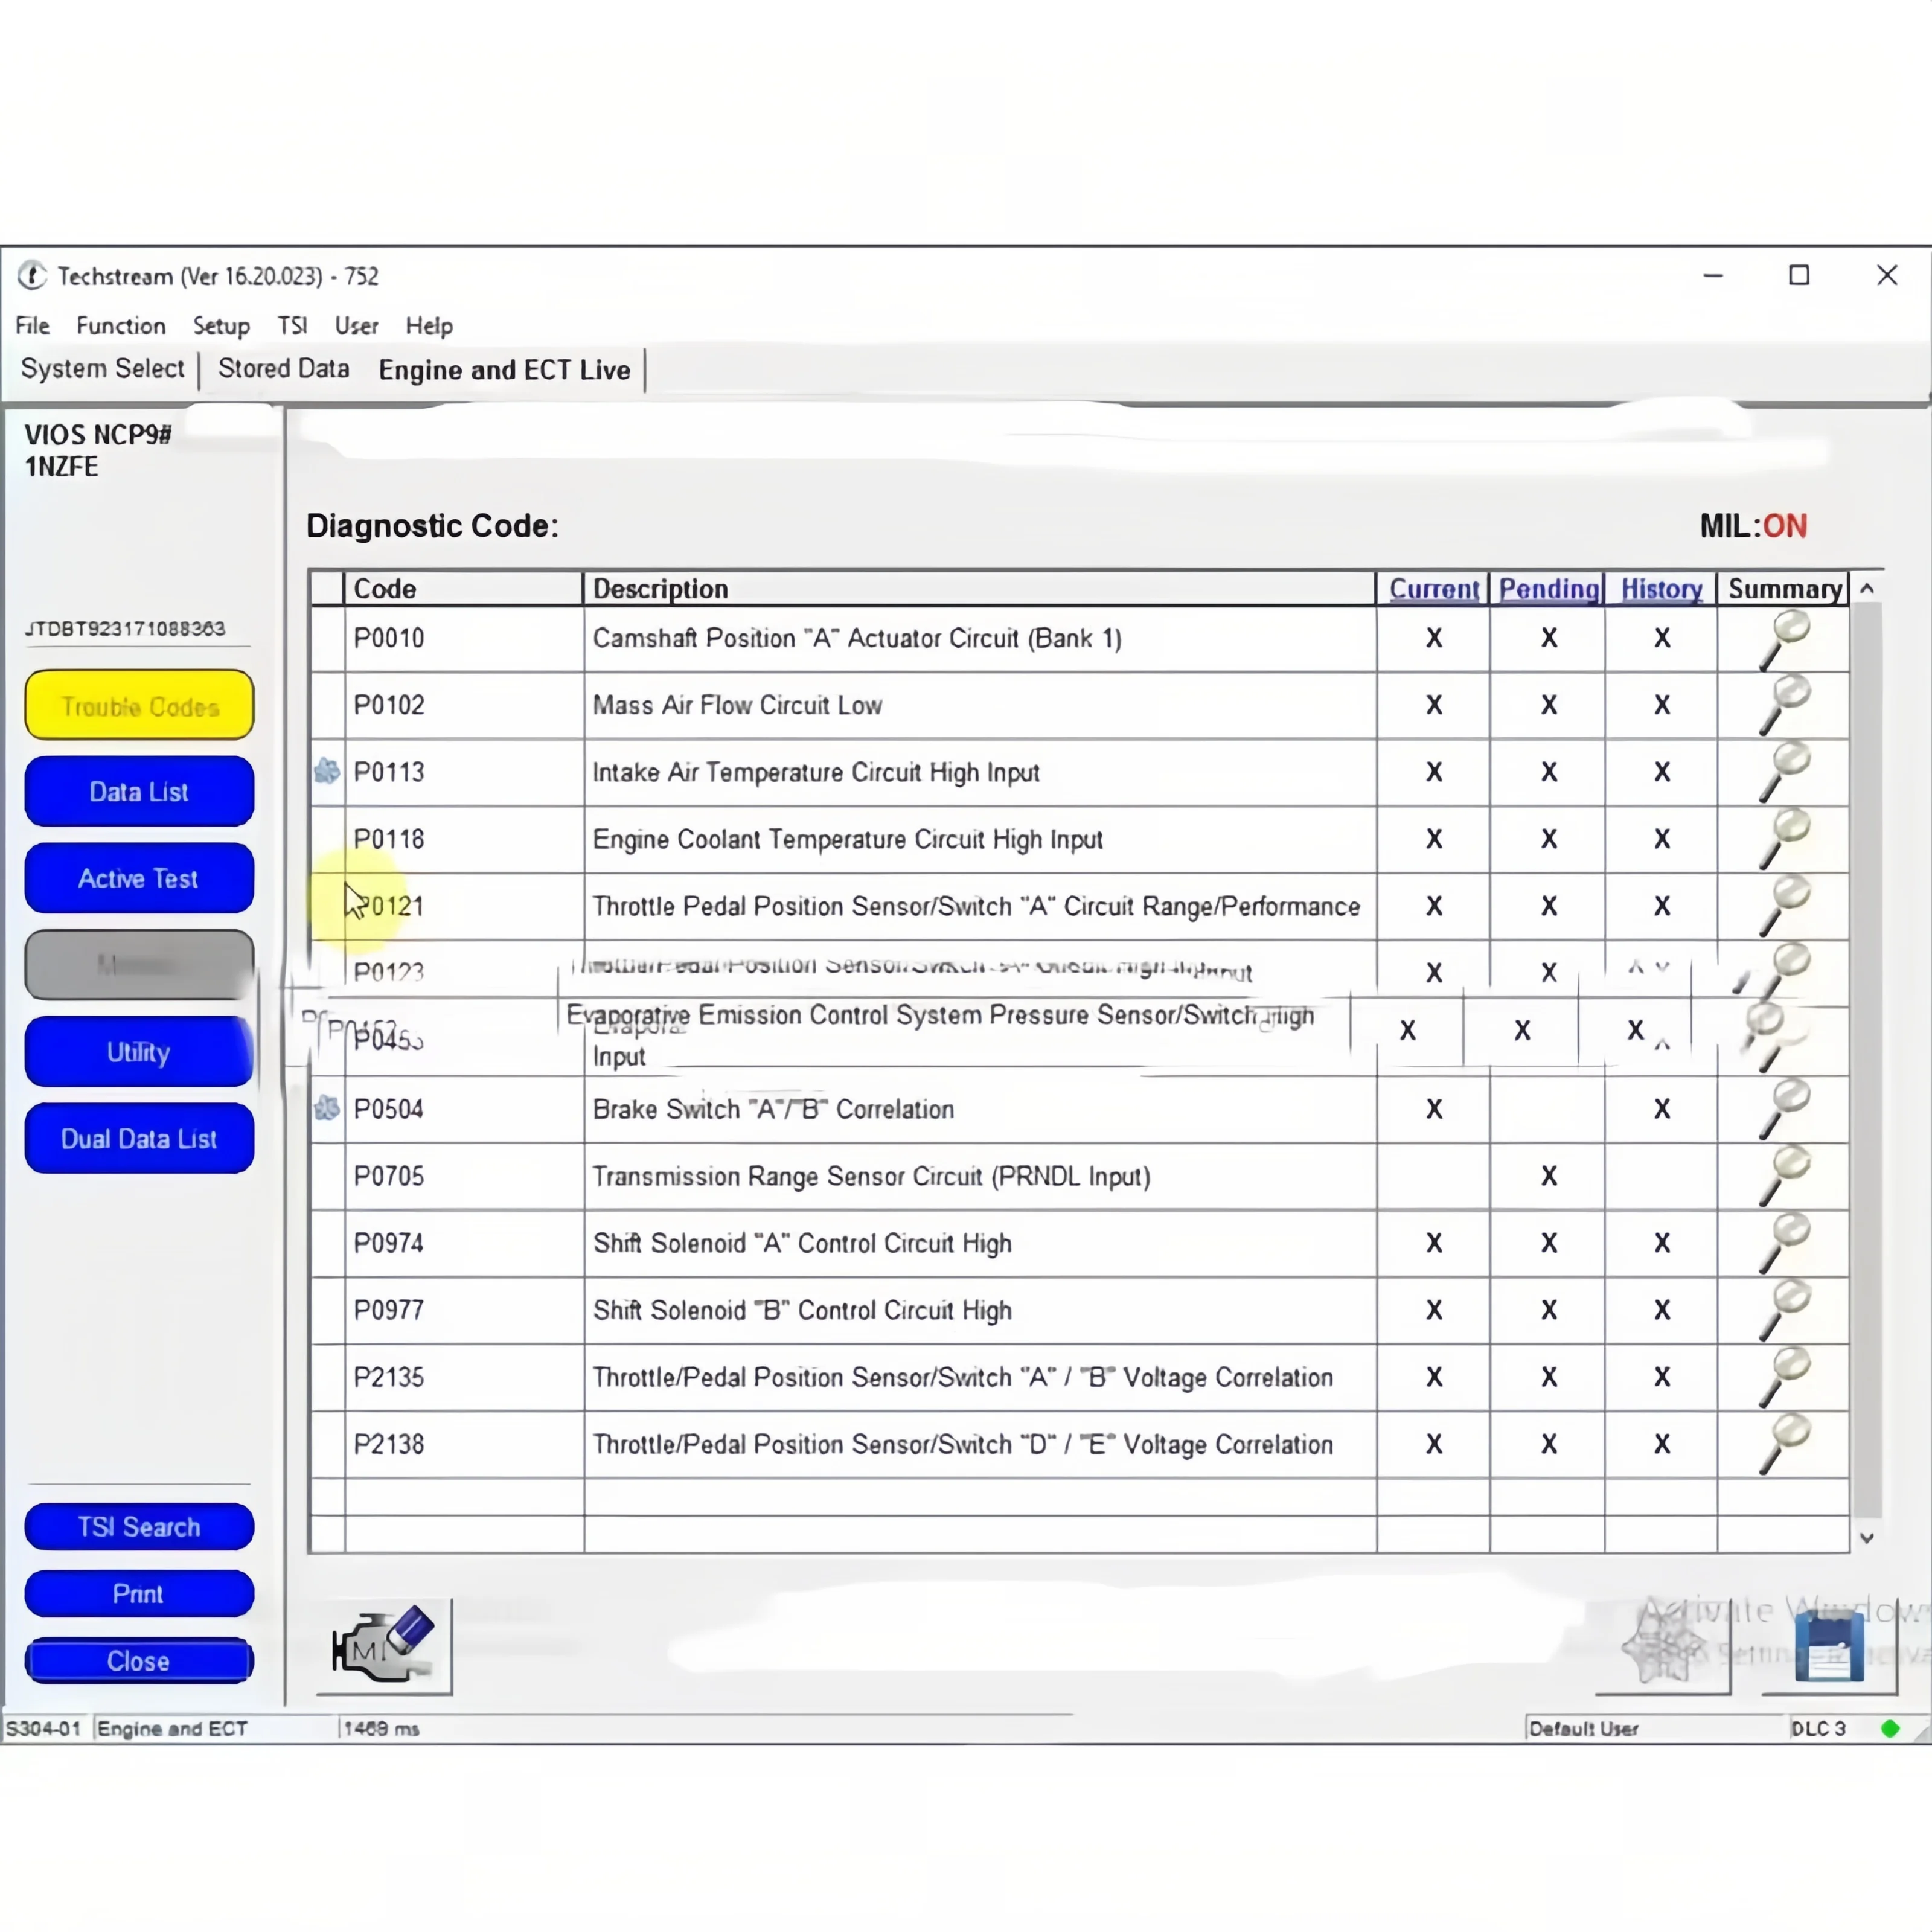The width and height of the screenshot is (1932, 1932).
Task: Click the Summary magnifier icon for P0974
Action: tap(1783, 1242)
